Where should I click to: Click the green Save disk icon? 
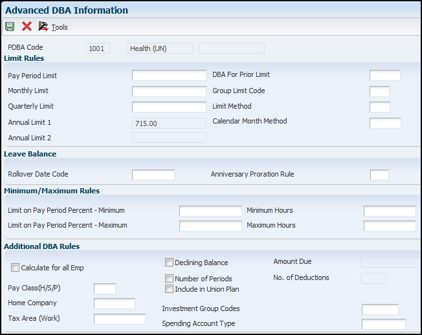10,27
